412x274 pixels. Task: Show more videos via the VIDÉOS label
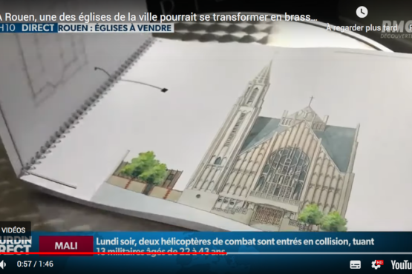tap(13, 230)
